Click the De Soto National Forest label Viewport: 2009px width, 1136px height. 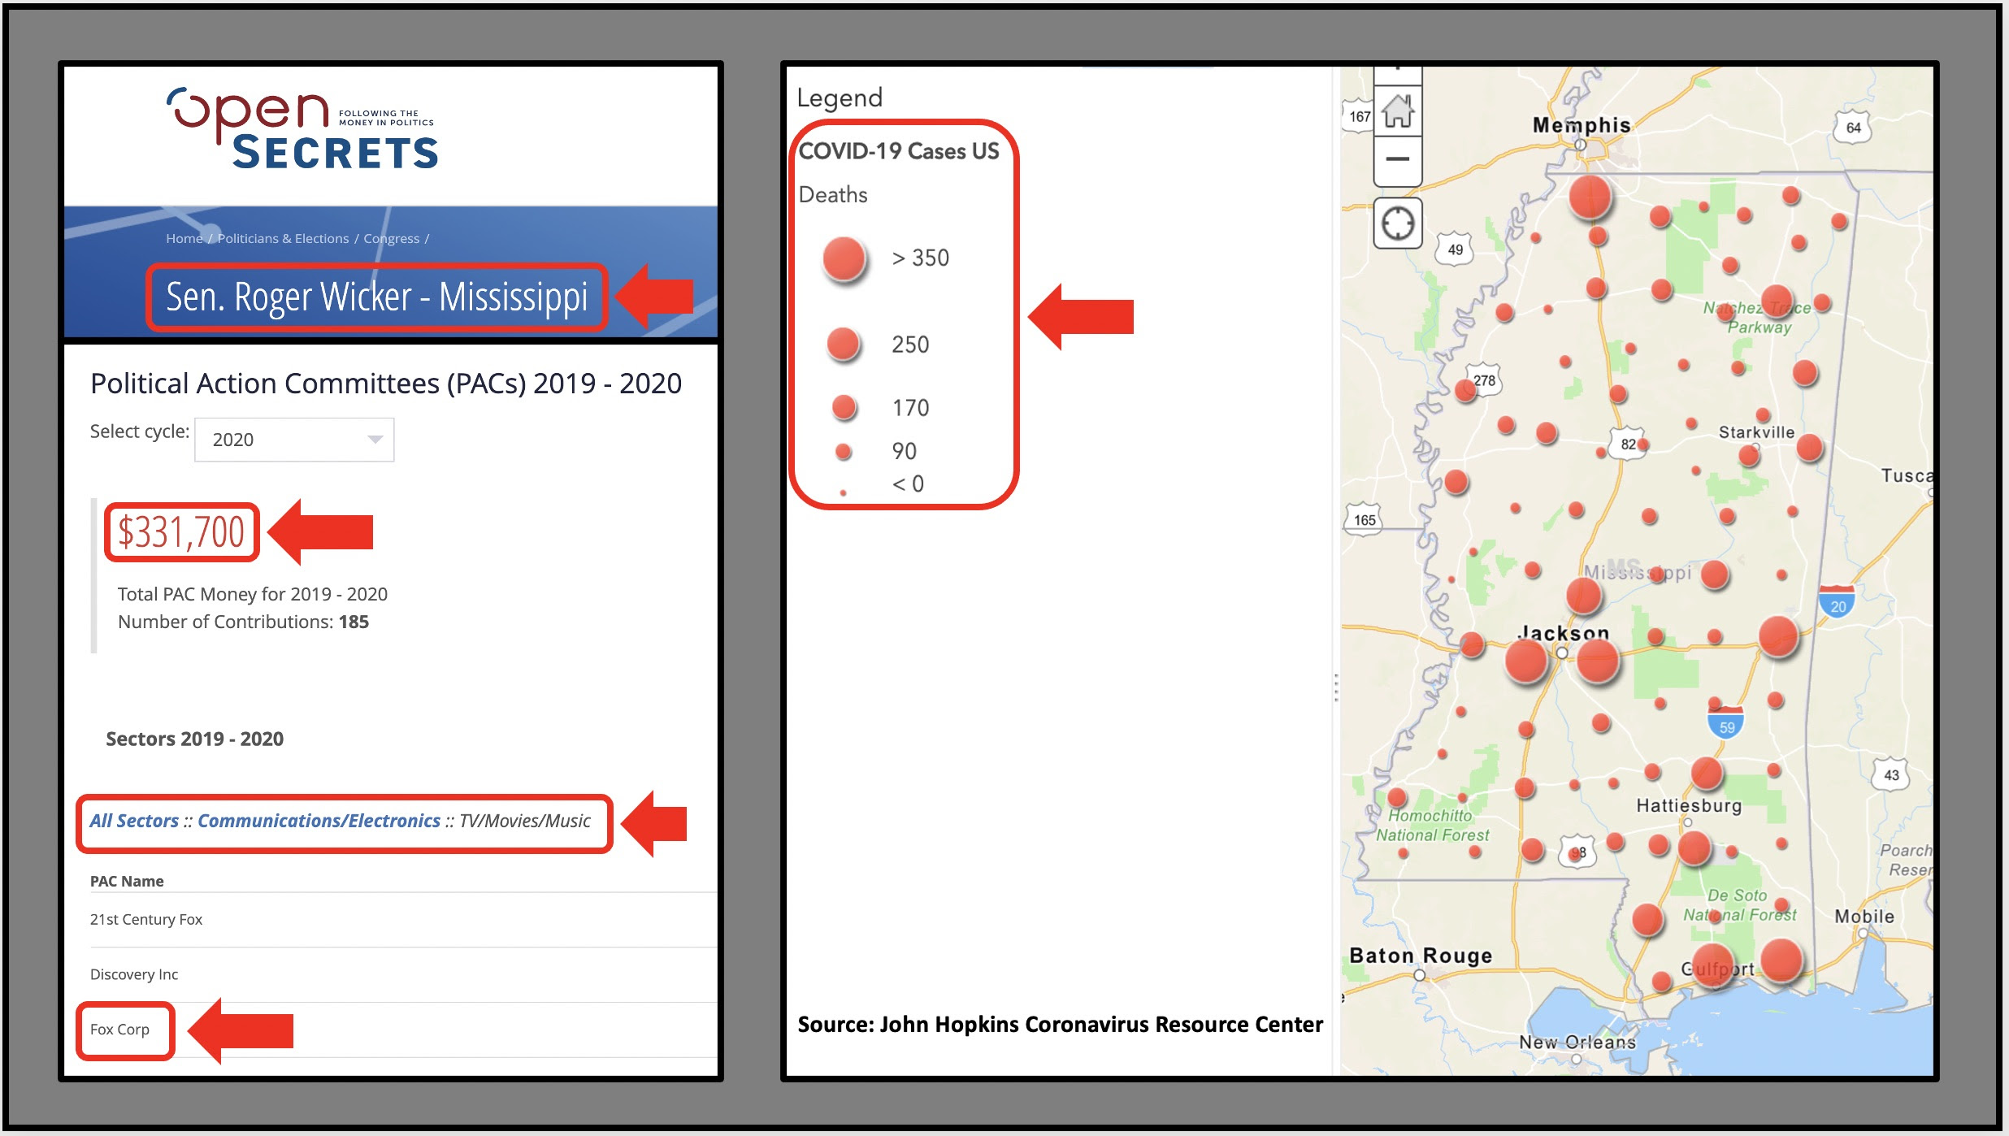pyautogui.click(x=1739, y=905)
